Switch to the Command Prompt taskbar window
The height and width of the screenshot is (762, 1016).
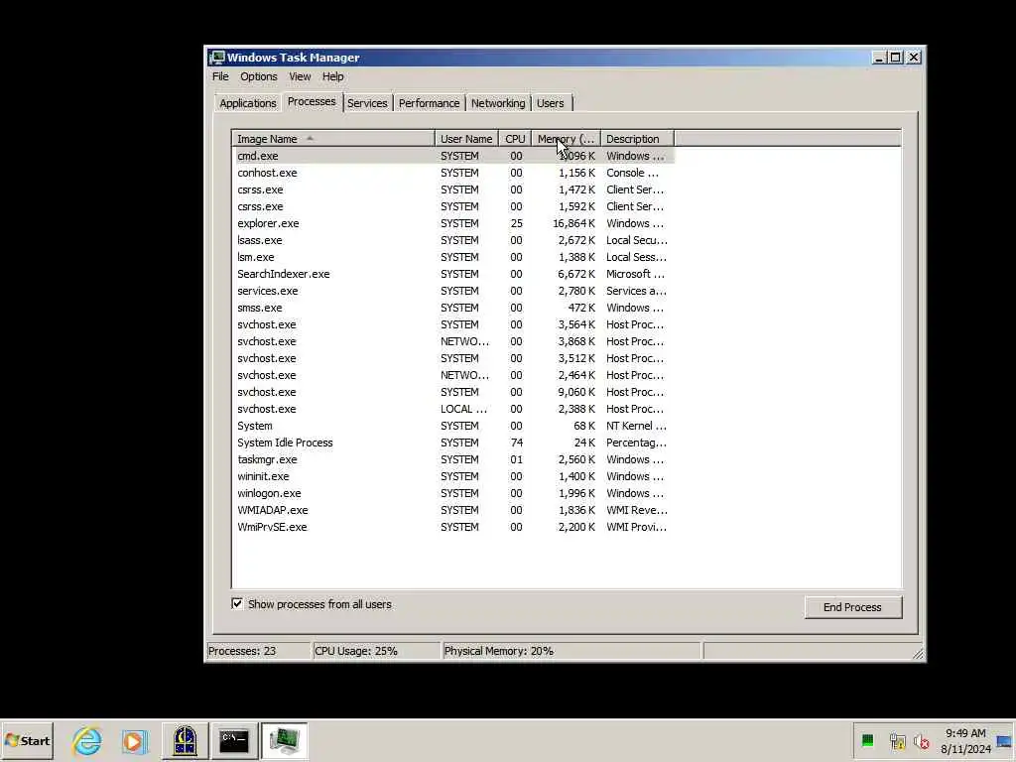tap(234, 740)
